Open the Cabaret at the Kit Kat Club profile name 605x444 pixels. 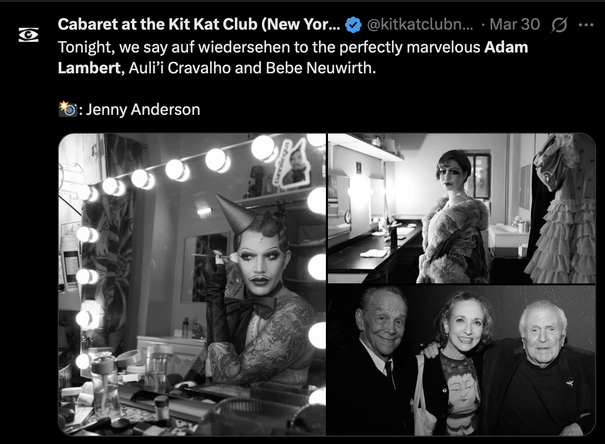199,24
